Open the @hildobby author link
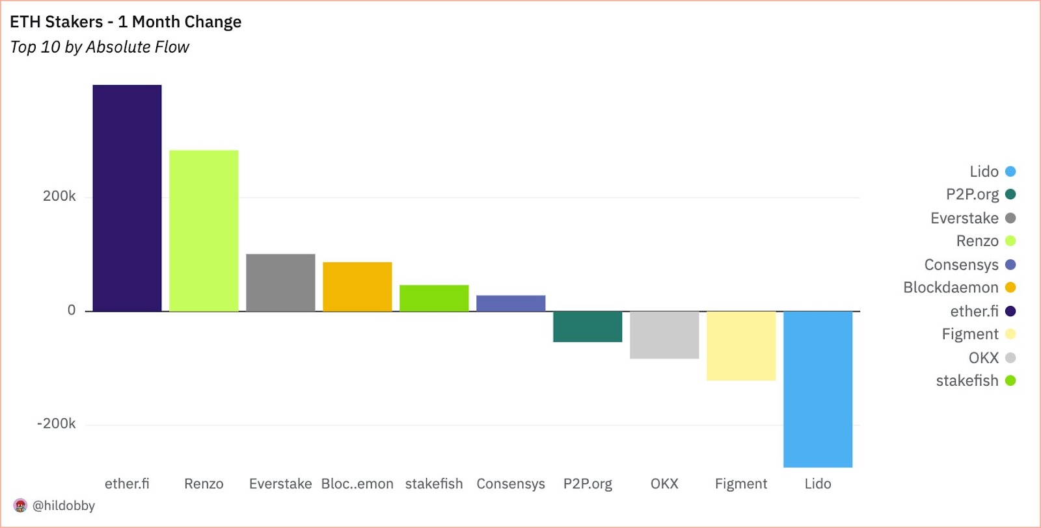The height and width of the screenshot is (528, 1041). 64,505
